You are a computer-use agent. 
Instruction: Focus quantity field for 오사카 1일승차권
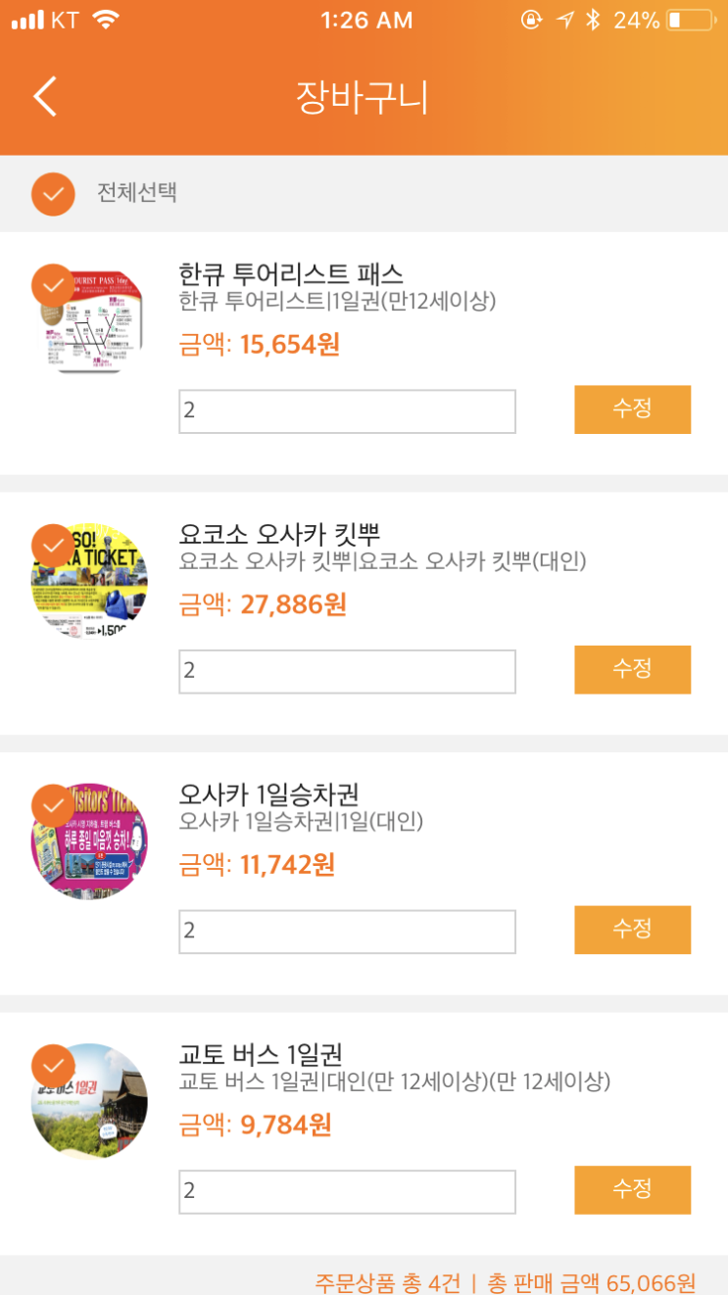pos(347,932)
